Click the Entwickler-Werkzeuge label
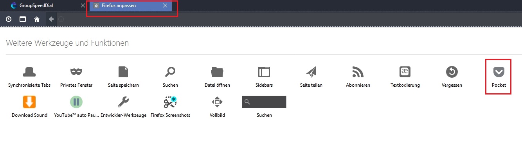The height and width of the screenshot is (148, 522). point(123,115)
